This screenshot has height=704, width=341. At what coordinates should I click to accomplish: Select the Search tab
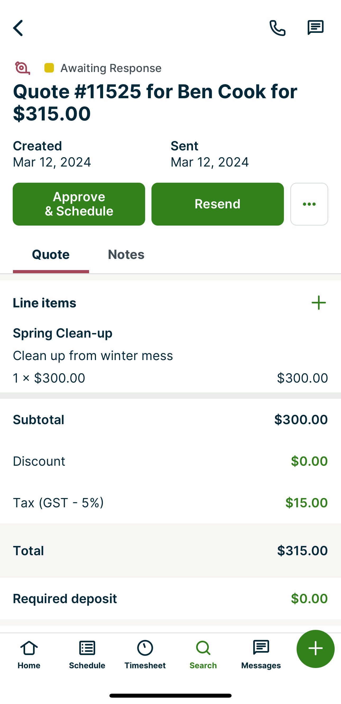coord(203,654)
